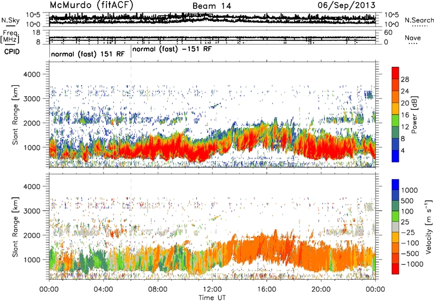
Task: Click the "1000" range tick in the velocity panel
Action: [x=32, y=260]
